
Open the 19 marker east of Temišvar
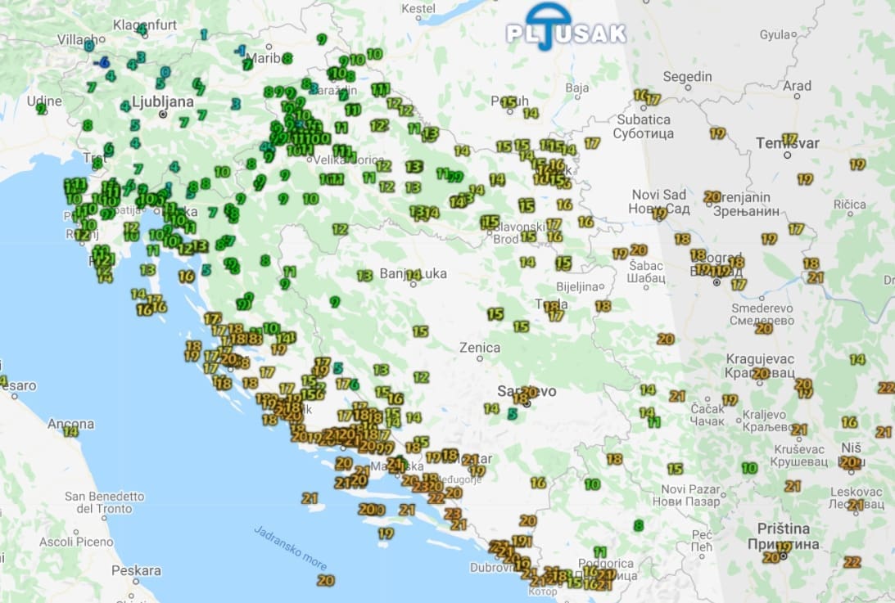[x=857, y=164]
